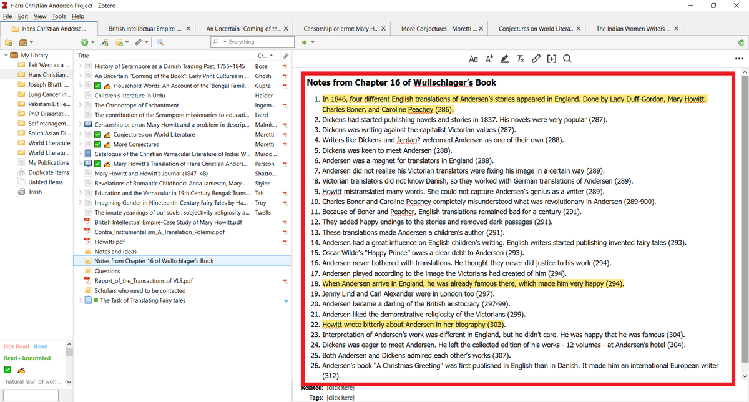Click the attachment paperclip column header

click(286, 56)
